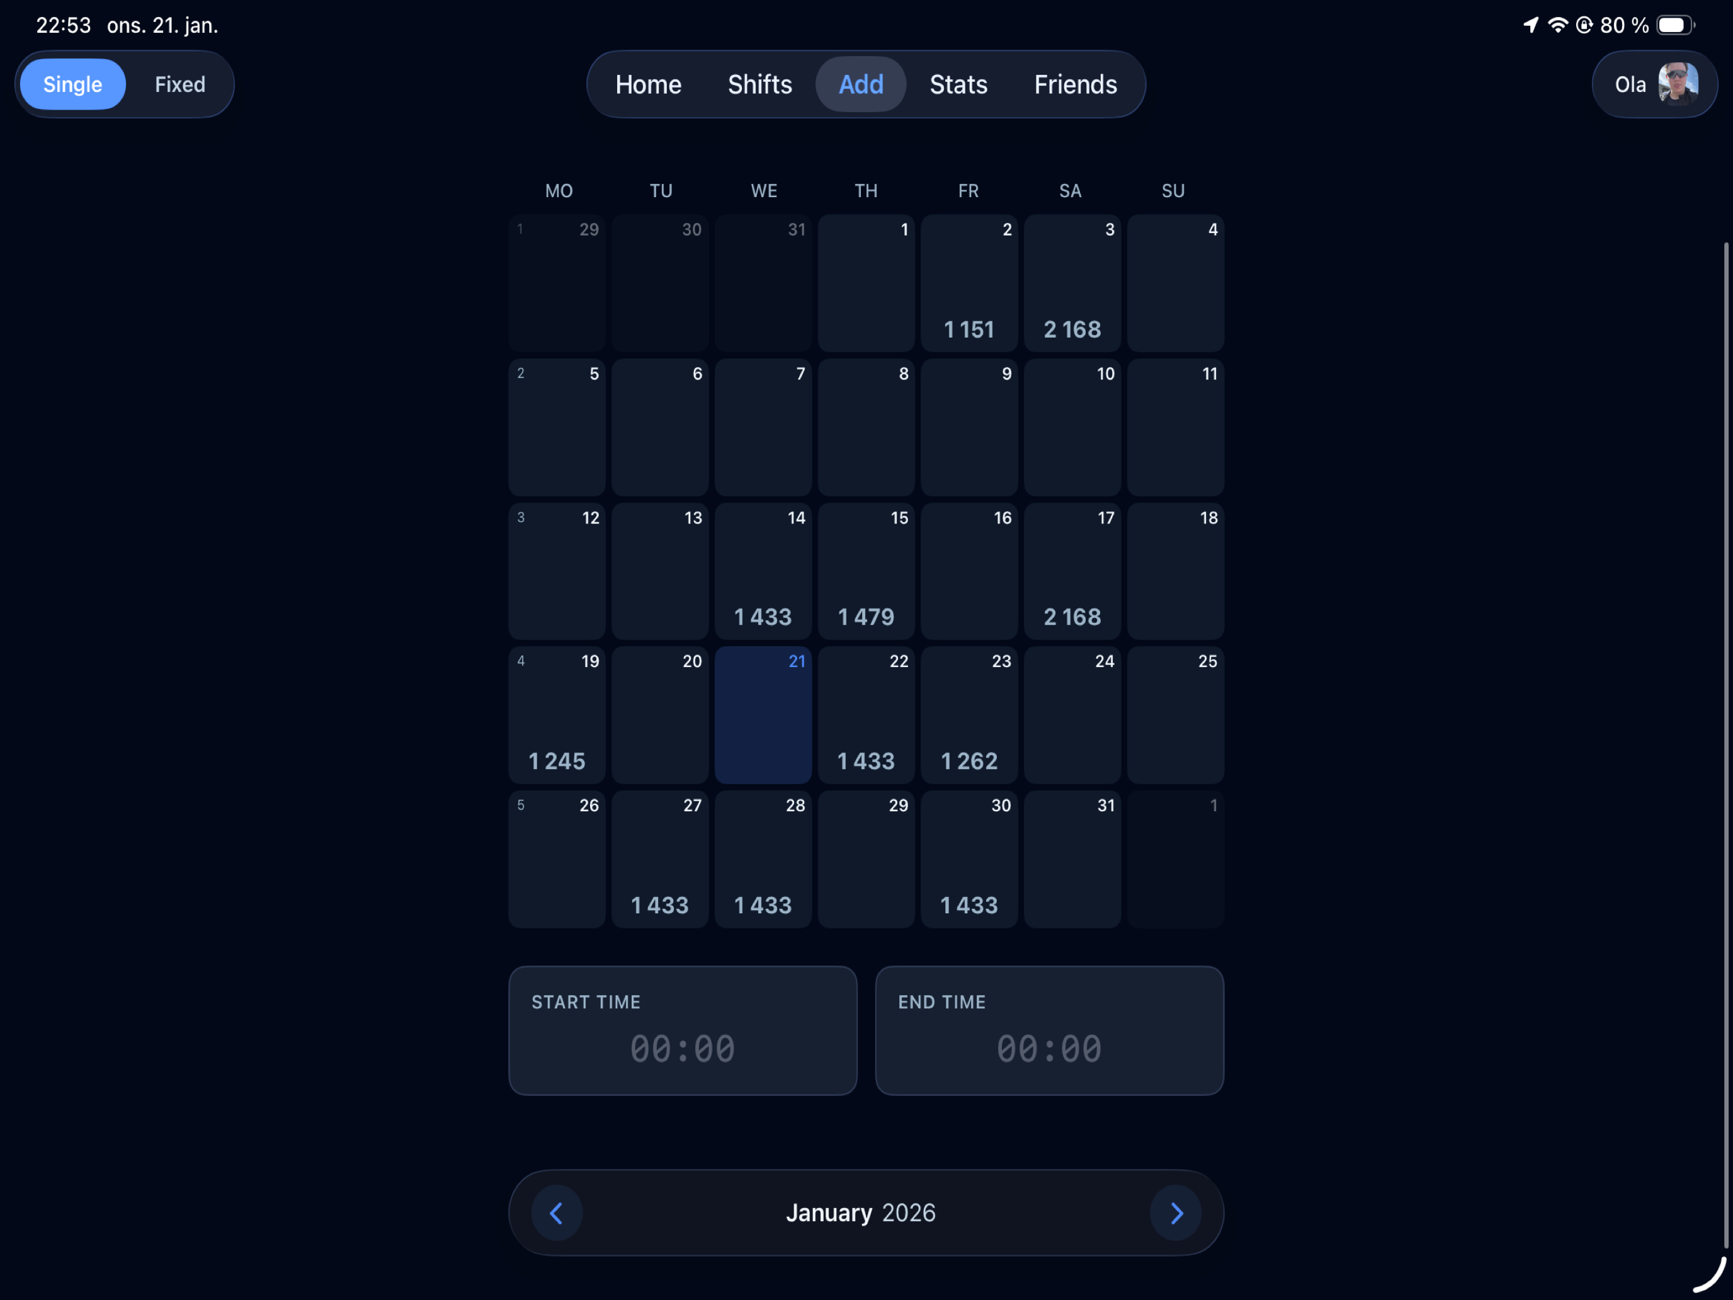The height and width of the screenshot is (1300, 1733).
Task: Select January 9 day cell
Action: pos(969,427)
